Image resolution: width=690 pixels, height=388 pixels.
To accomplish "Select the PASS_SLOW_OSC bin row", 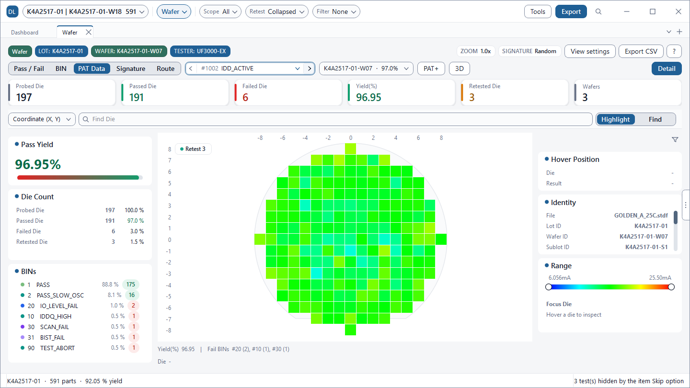I will (x=80, y=295).
